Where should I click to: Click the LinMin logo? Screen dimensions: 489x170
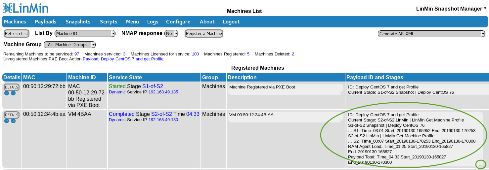(25, 8)
